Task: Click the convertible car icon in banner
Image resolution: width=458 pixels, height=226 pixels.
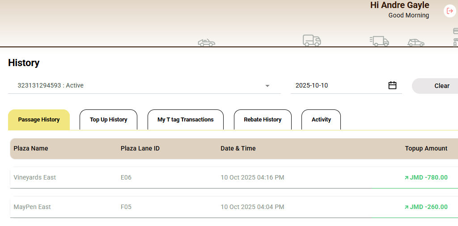Action: tap(207, 42)
